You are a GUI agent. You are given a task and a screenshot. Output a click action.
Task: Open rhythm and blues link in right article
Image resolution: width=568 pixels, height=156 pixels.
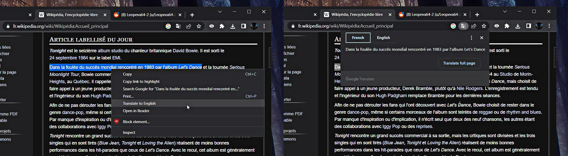(x=524, y=112)
